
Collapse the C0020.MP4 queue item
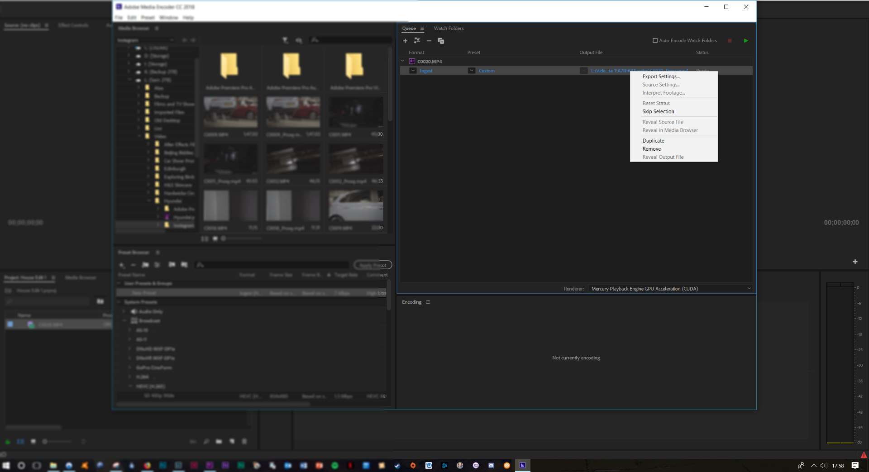pyautogui.click(x=402, y=61)
